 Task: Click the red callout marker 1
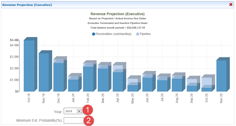pos(88,110)
